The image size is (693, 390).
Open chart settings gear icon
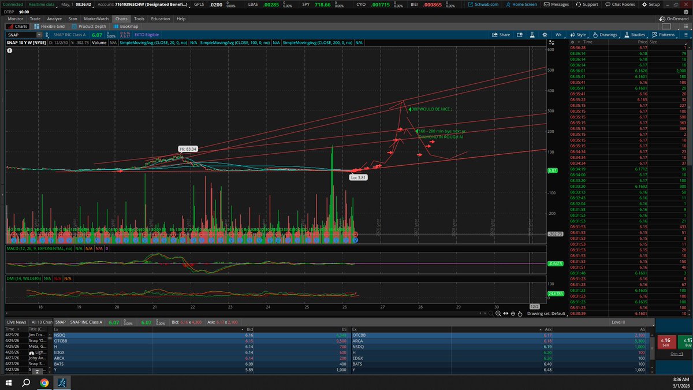(545, 35)
